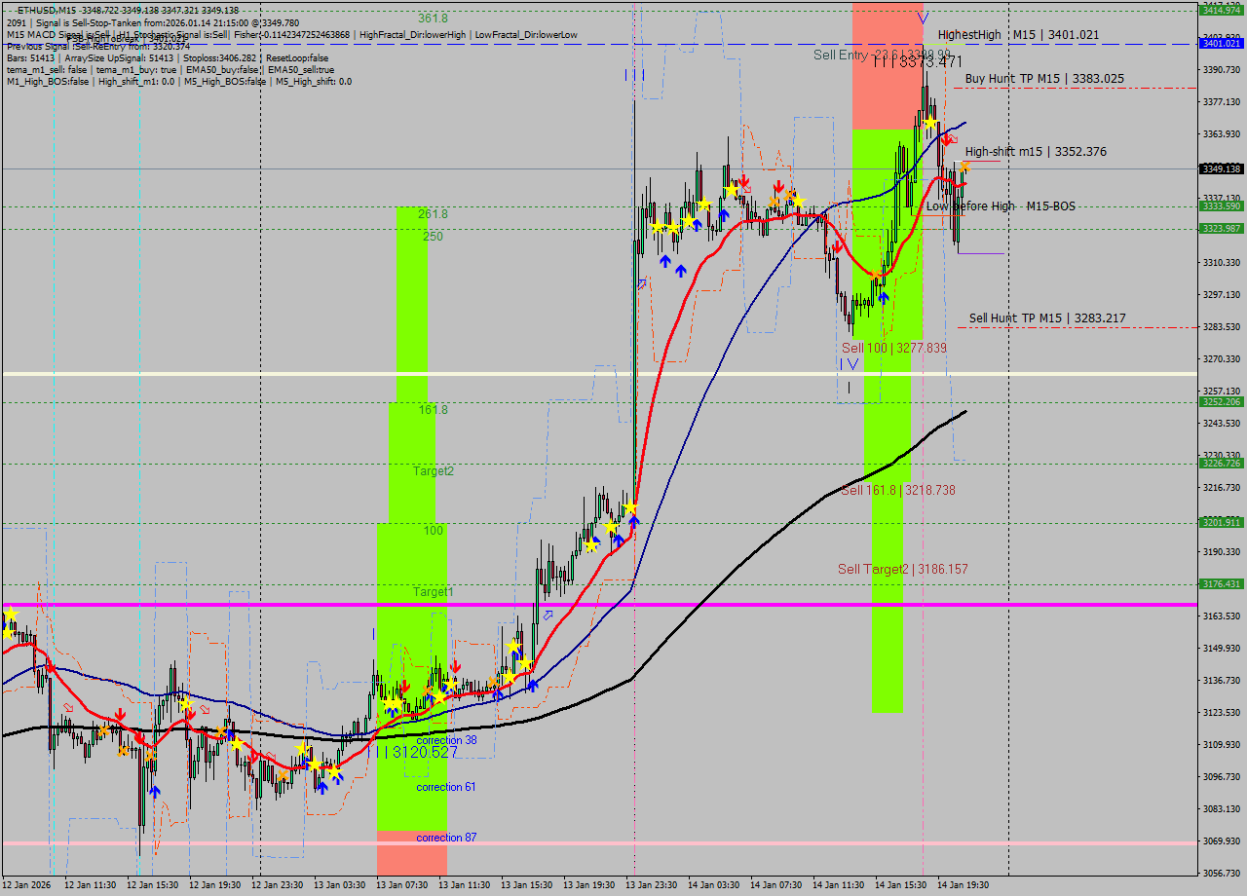The image size is (1247, 896).
Task: Click the HighestHigh M15 3401.021 label
Action: pyautogui.click(x=1018, y=35)
